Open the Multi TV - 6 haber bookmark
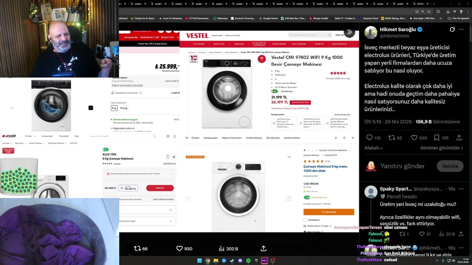The width and height of the screenshot is (472, 265). [344, 18]
